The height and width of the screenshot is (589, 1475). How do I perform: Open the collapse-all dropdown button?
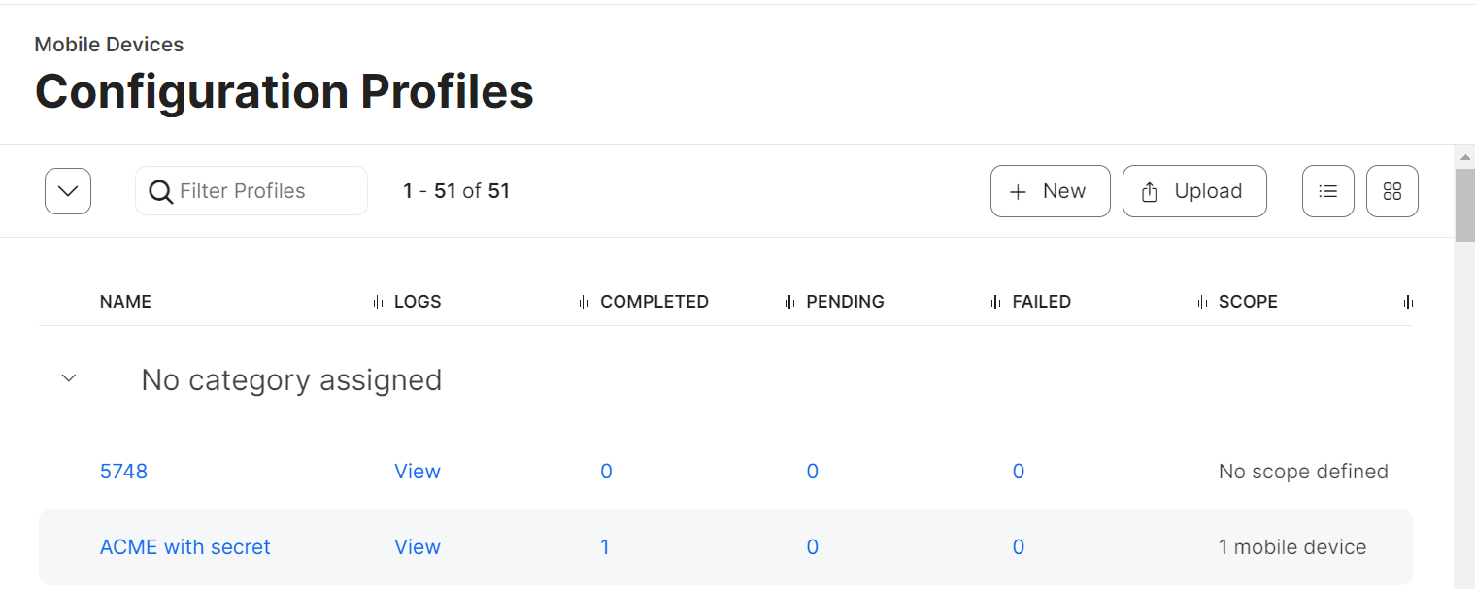(68, 191)
